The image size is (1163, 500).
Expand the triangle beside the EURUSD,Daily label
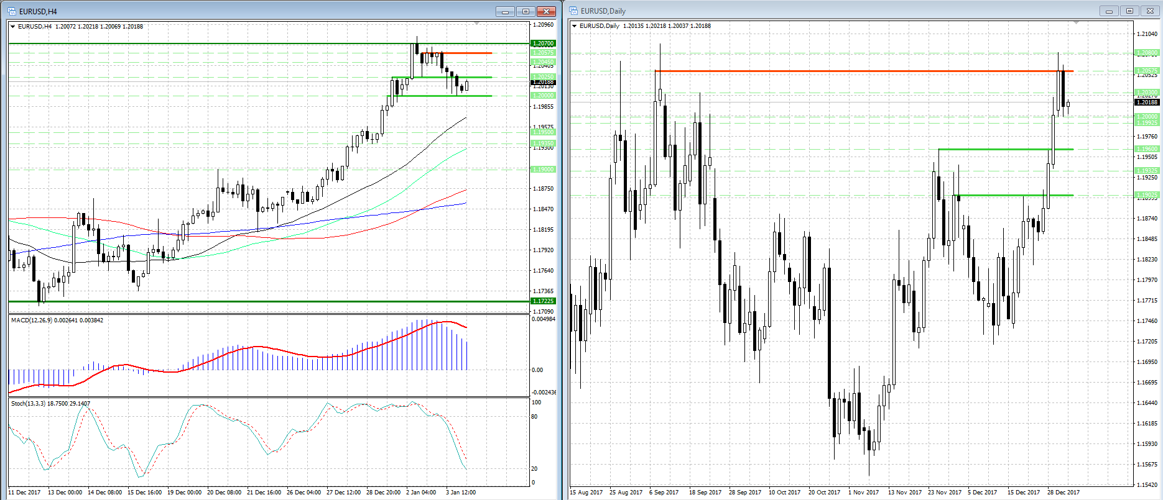point(574,26)
